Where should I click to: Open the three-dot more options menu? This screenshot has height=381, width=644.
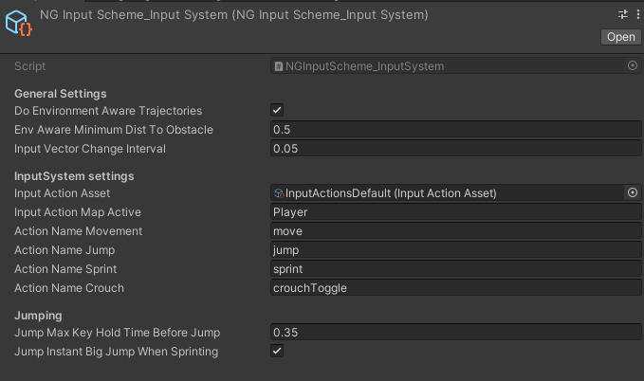pos(637,14)
